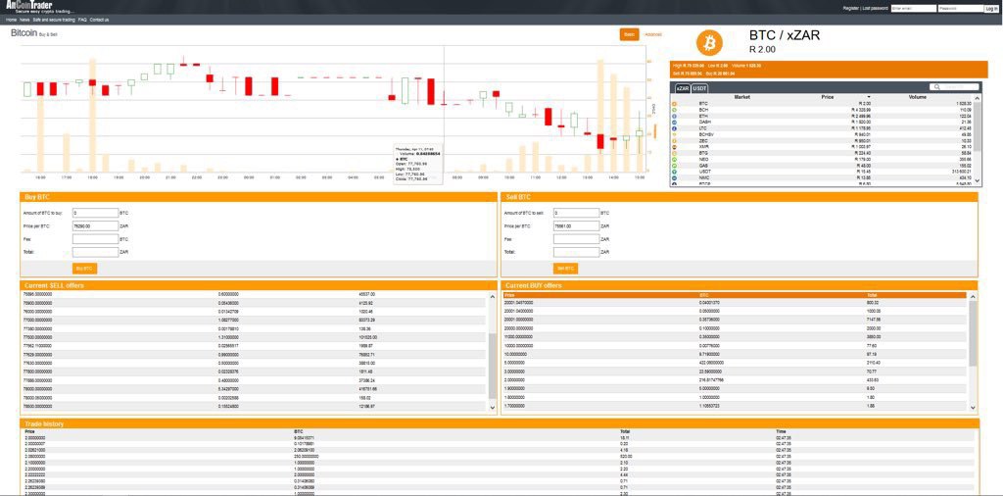The width and height of the screenshot is (1003, 496).
Task: Switch chart to Basic view
Action: 630,34
